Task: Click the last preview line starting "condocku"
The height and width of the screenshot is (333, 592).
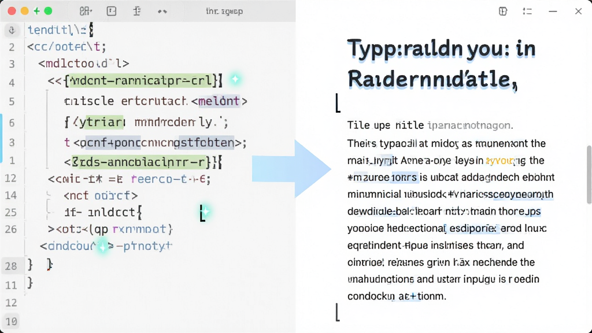Action: pyautogui.click(x=397, y=296)
